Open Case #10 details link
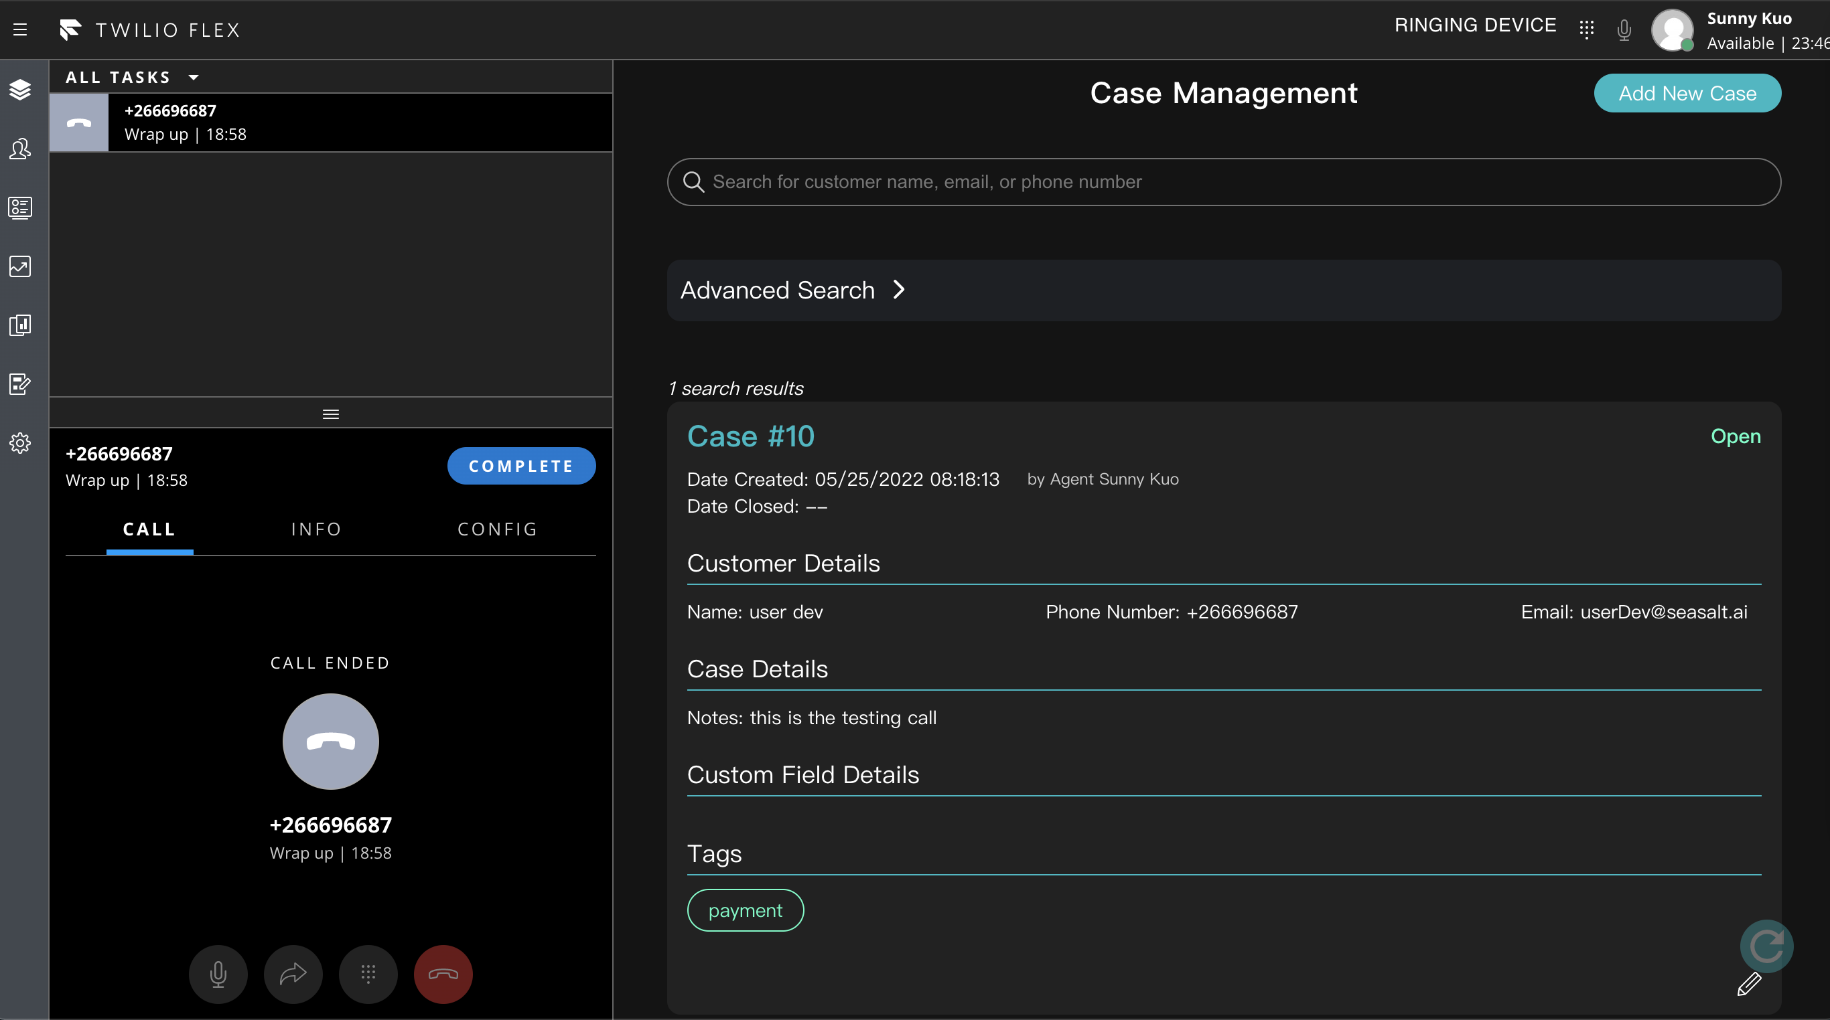 click(750, 436)
